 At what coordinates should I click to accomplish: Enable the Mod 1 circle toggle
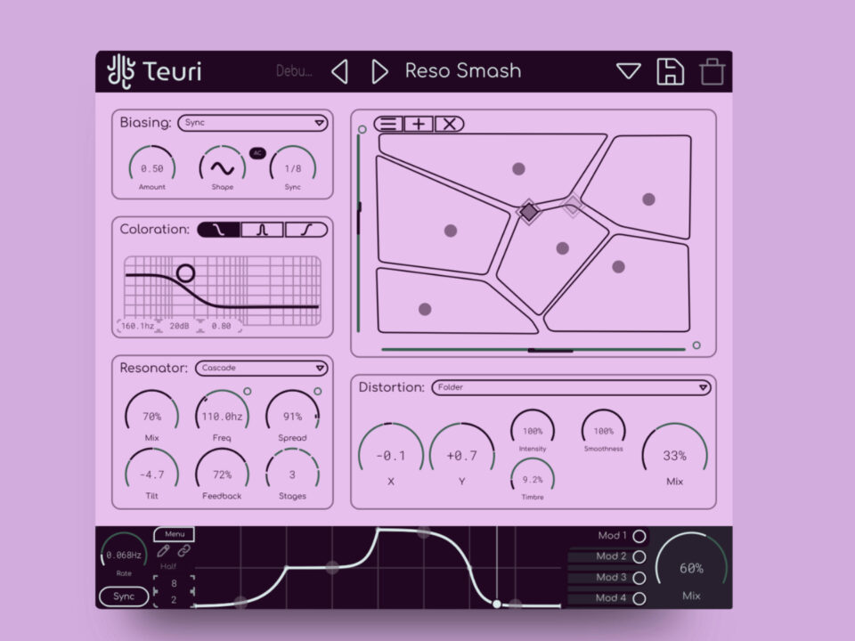tap(639, 537)
